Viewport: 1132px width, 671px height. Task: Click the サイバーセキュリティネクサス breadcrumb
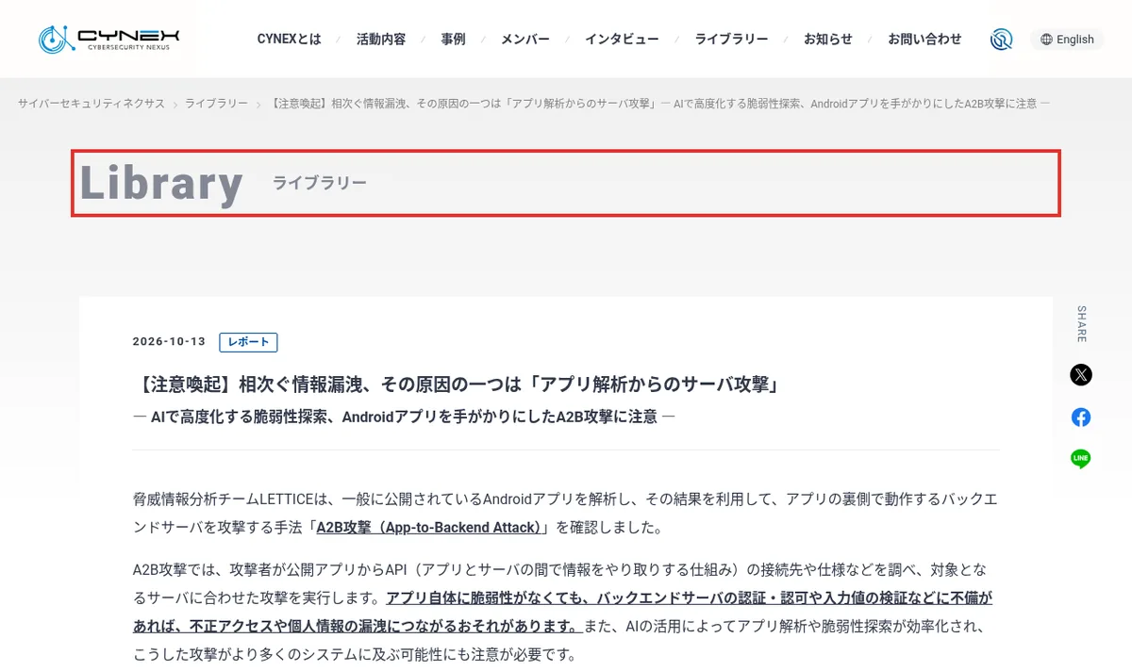[x=91, y=104]
